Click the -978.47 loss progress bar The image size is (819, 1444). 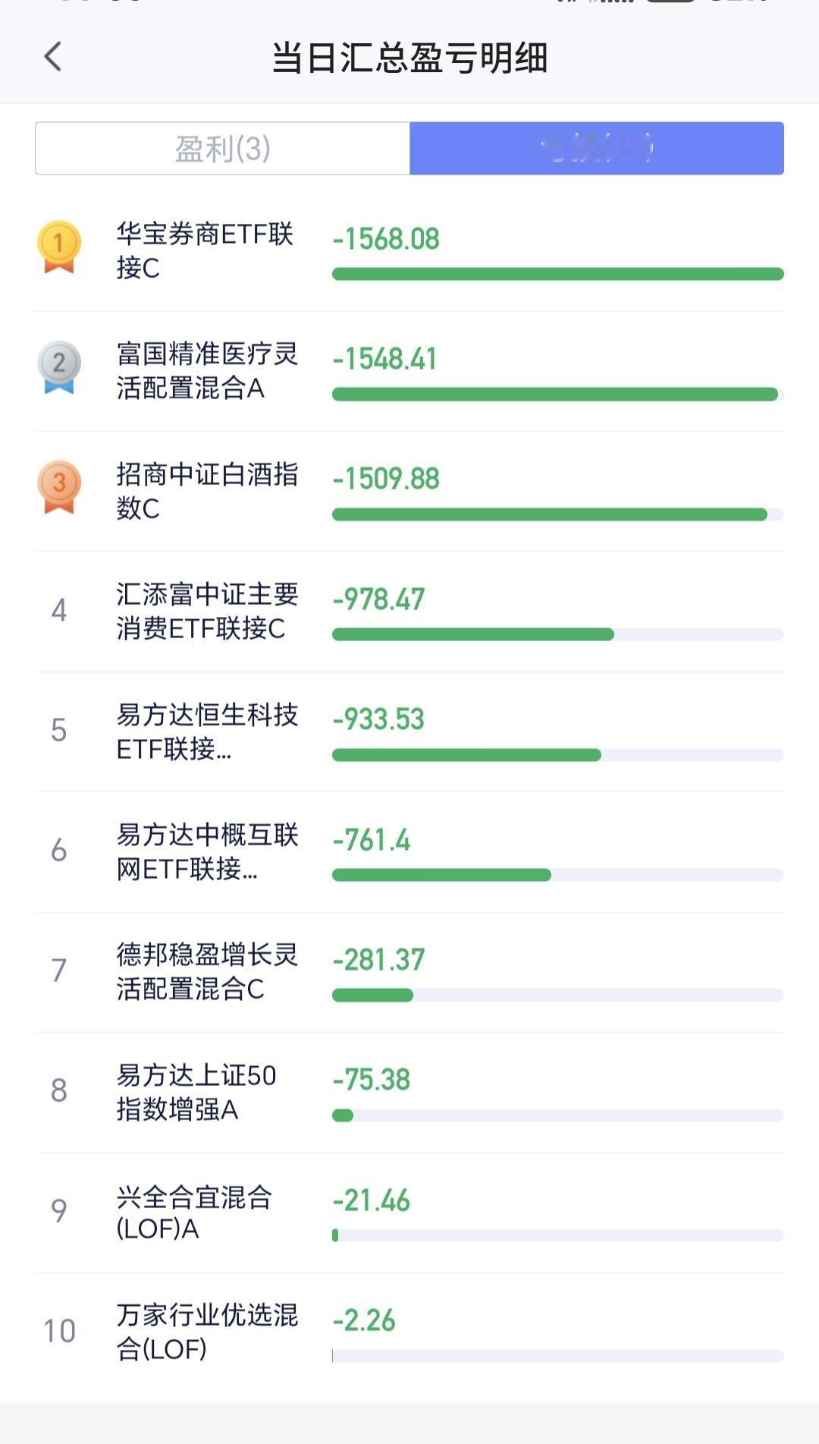[x=558, y=634]
